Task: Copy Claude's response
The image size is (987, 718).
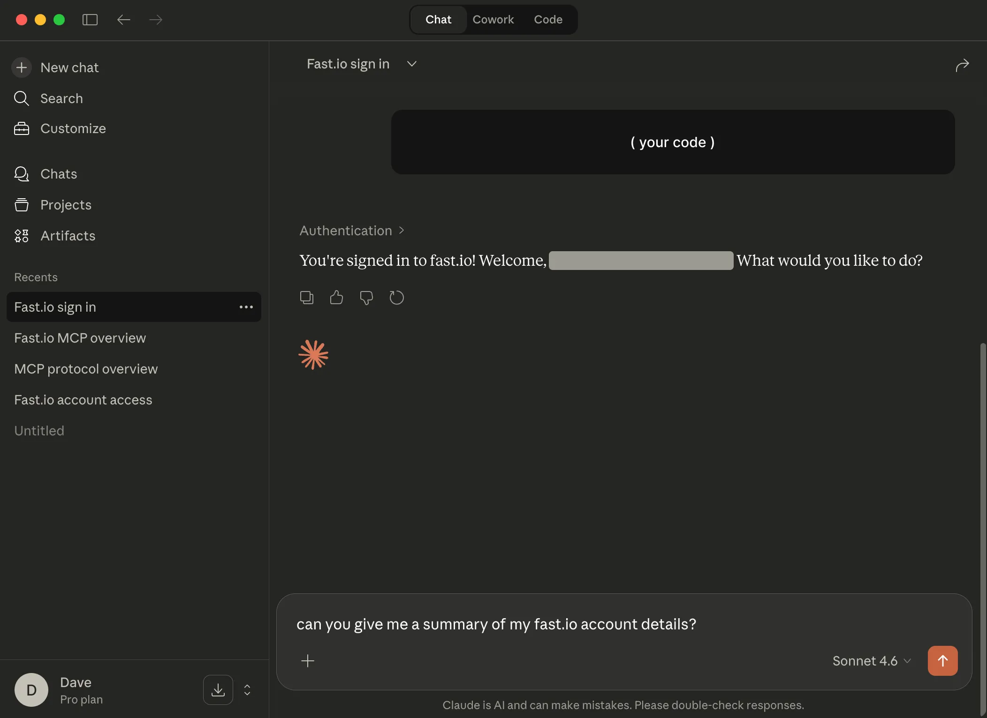Action: (306, 297)
